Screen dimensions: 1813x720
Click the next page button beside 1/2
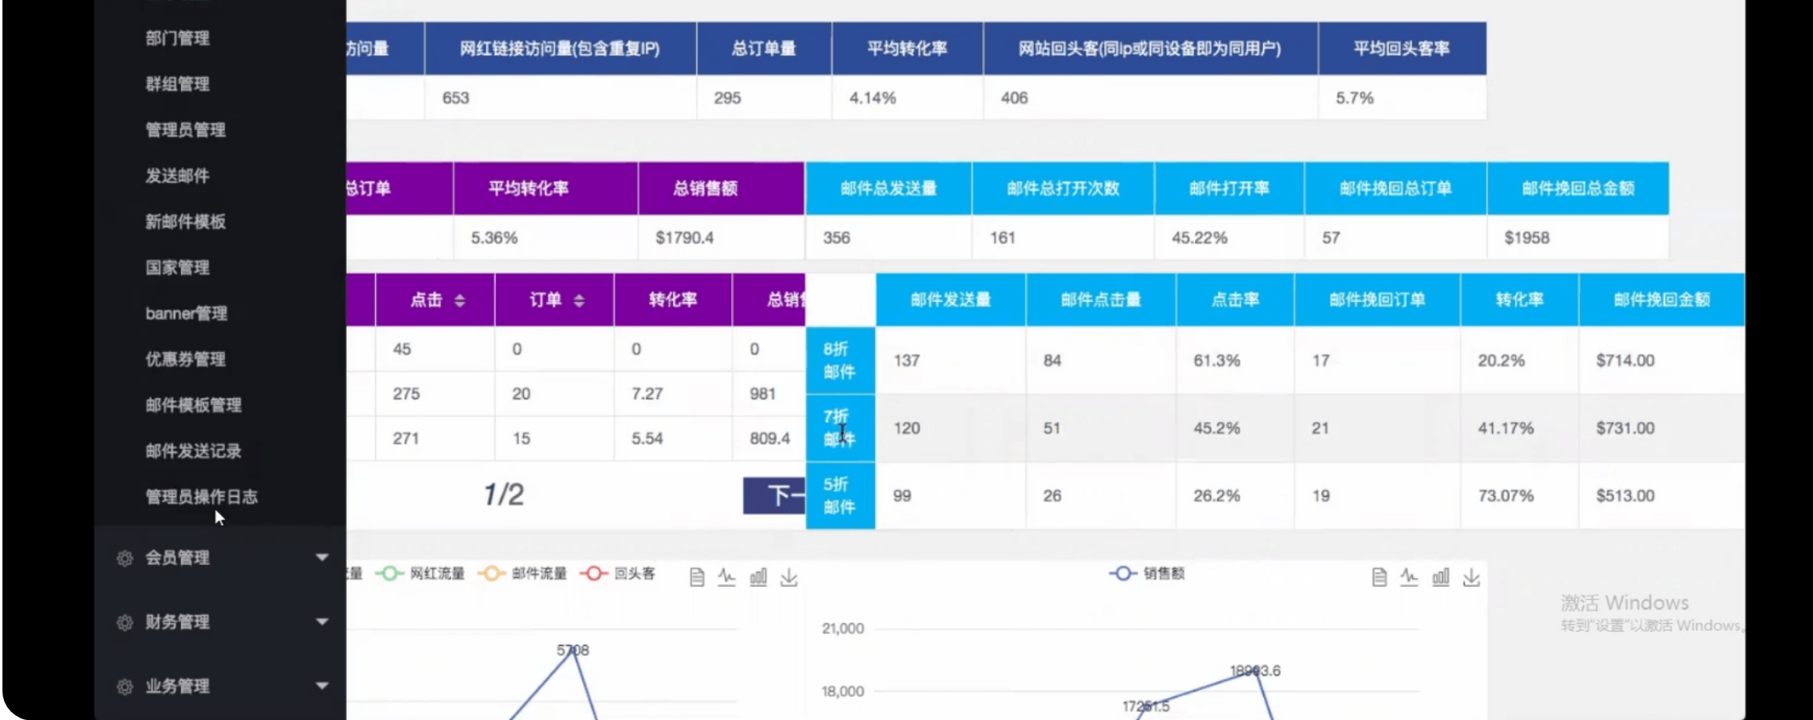coord(774,495)
